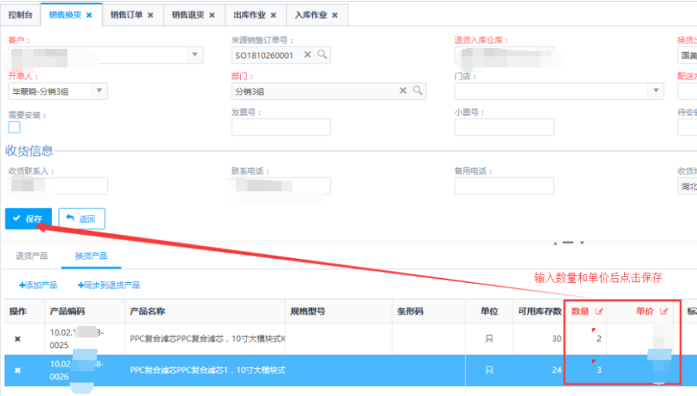
Task: Remove the highlighted product row ending in 0026
Action: (18, 370)
